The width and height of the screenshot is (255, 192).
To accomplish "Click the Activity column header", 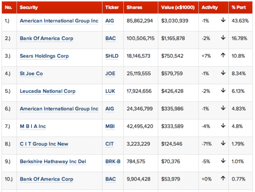I will point(210,8).
